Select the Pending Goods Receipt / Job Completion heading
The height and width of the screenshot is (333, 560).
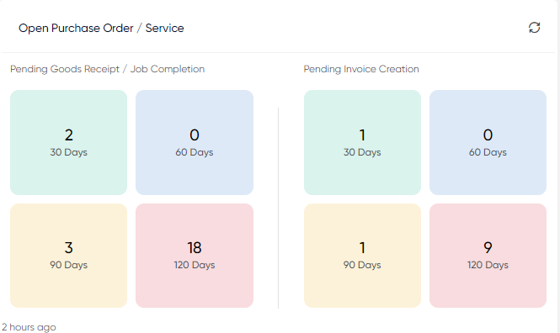click(107, 69)
